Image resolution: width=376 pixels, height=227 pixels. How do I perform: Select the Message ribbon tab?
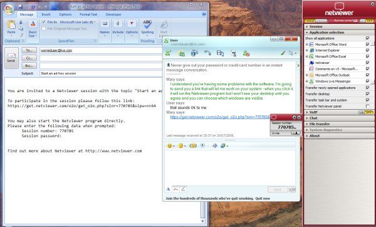click(26, 14)
